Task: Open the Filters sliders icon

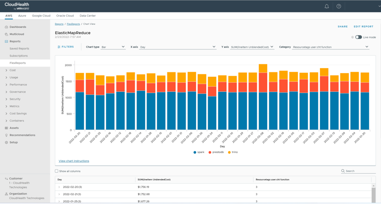Action: click(x=59, y=47)
